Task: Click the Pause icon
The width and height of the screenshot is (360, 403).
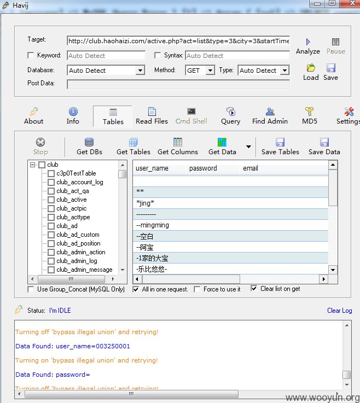Action: tap(335, 42)
